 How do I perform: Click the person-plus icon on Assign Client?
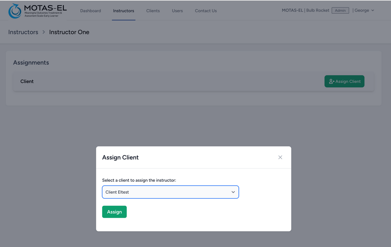331,82
